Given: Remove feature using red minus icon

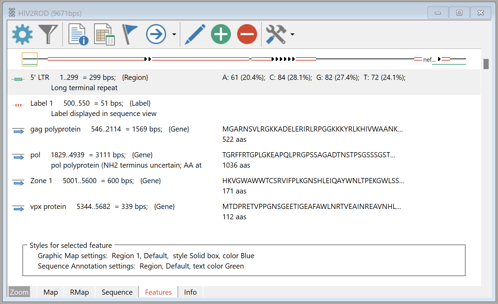Looking at the screenshot, I should 247,34.
